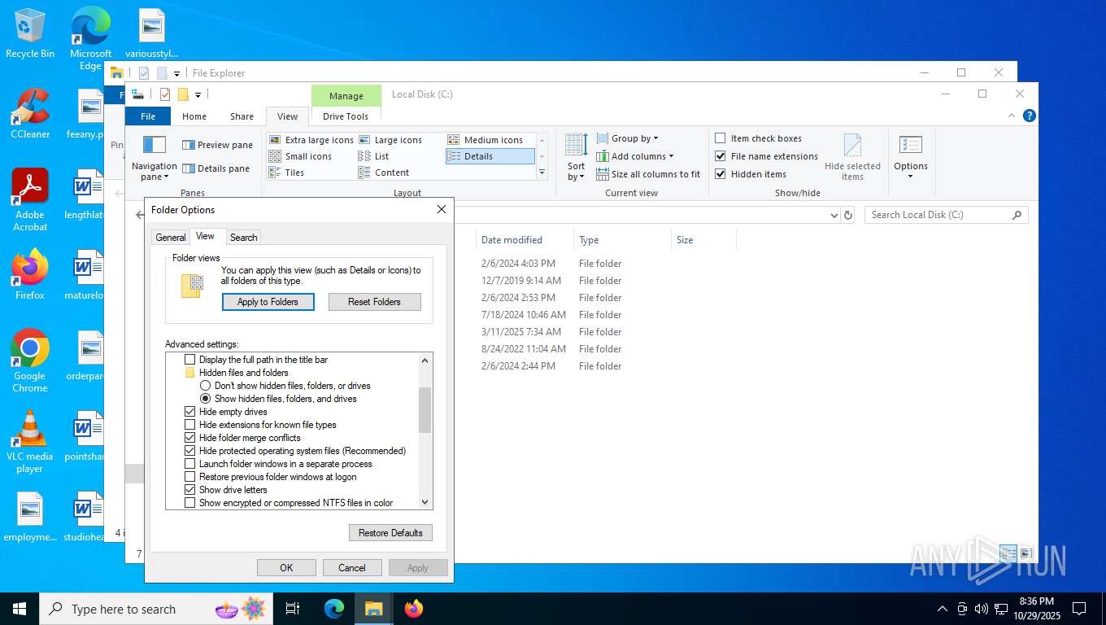1106x625 pixels.
Task: Switch to Extra large icons layout
Action: 311,140
